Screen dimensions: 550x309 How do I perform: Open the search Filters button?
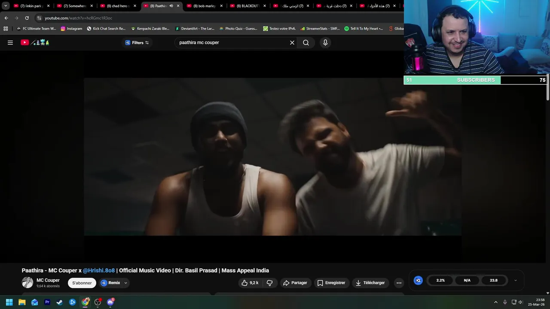(137, 42)
